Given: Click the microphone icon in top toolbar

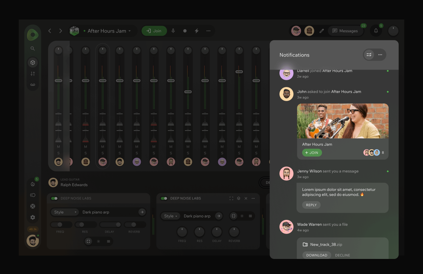Looking at the screenshot, I should 173,31.
